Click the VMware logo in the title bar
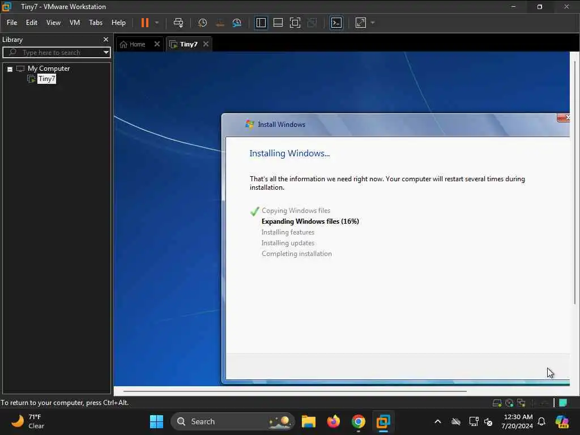Screen dimensions: 580x435 (x=7, y=6)
